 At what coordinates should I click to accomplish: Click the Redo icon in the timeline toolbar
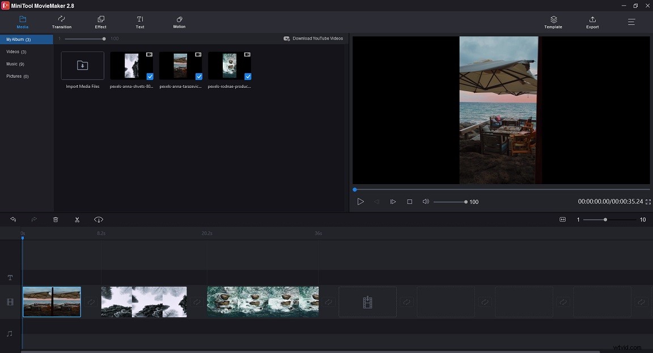(34, 219)
